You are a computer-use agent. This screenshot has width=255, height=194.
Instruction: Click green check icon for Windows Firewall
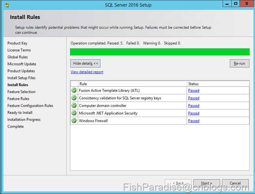(74, 121)
